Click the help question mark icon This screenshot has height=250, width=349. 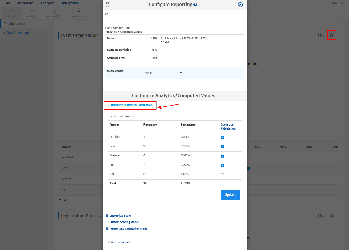click(x=195, y=5)
